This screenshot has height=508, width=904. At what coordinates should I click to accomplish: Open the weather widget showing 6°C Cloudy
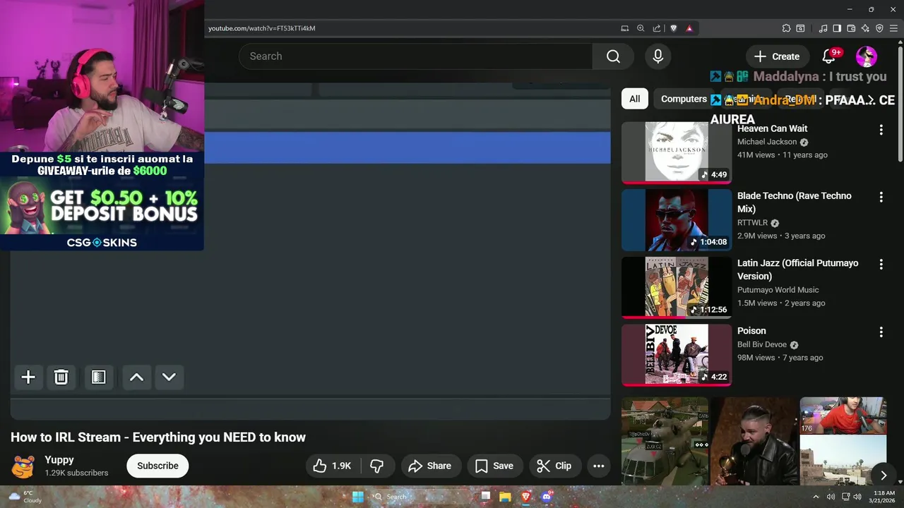(x=26, y=497)
